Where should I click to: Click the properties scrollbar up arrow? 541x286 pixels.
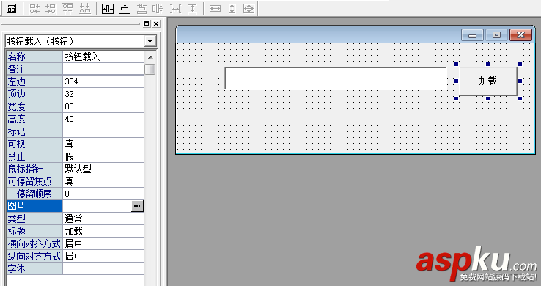pyautogui.click(x=150, y=57)
